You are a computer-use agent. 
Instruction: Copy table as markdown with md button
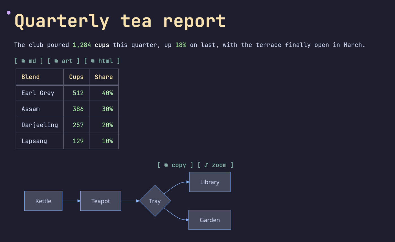click(29, 61)
